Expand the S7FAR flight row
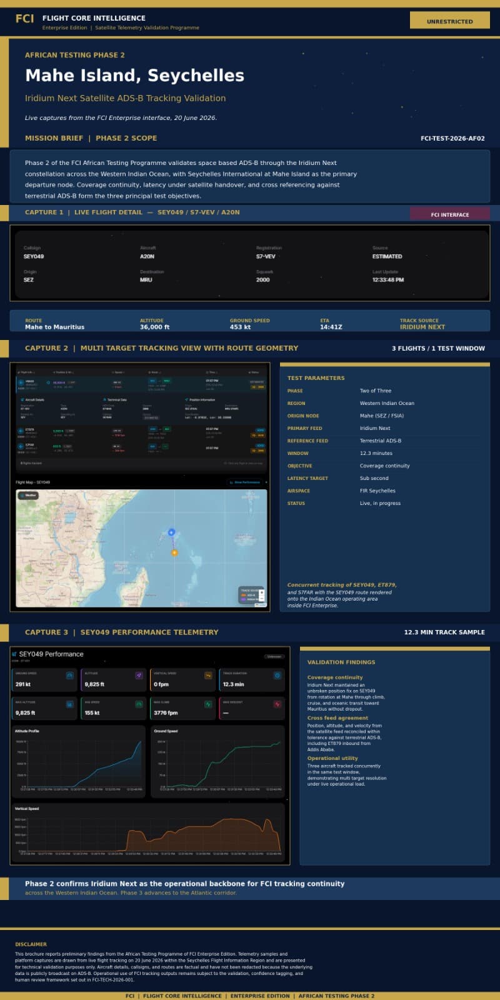500x1000 pixels. (x=141, y=448)
